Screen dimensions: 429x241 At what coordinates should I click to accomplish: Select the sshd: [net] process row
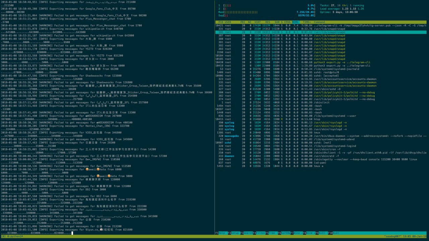coord(321,143)
